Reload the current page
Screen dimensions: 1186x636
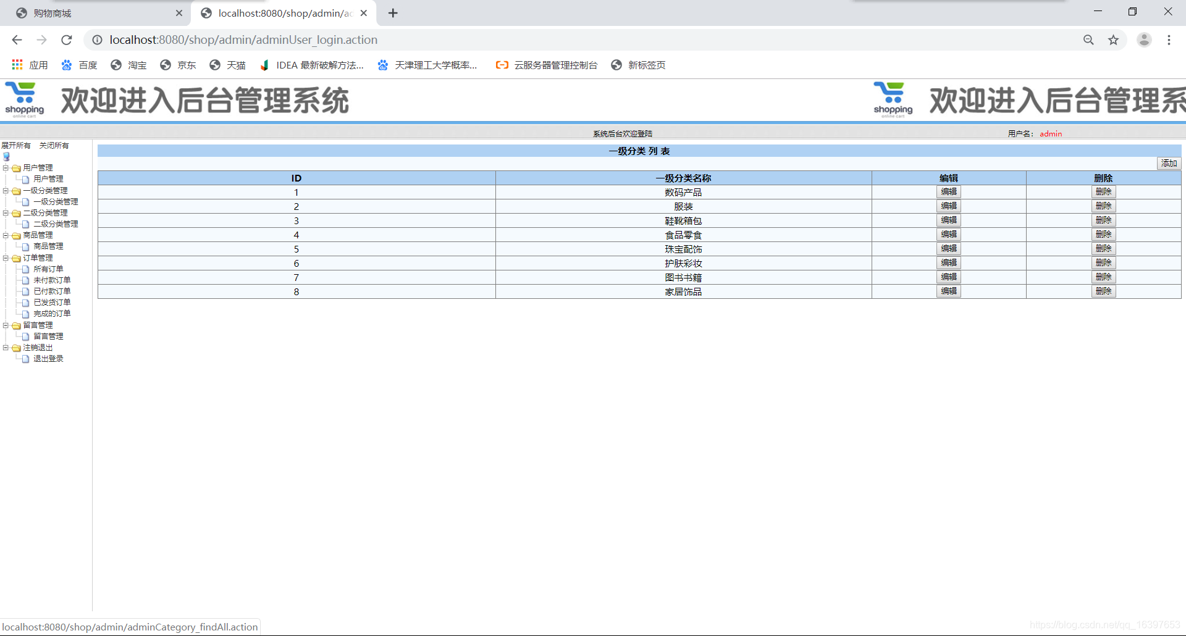click(x=67, y=40)
